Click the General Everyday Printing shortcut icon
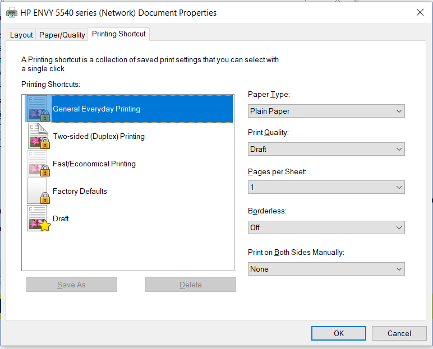This screenshot has height=349, width=433. 38,109
